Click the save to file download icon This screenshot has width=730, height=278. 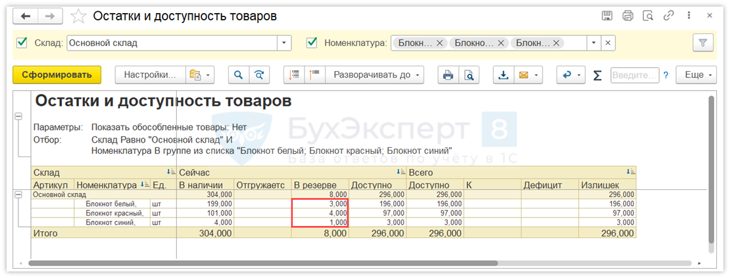503,75
